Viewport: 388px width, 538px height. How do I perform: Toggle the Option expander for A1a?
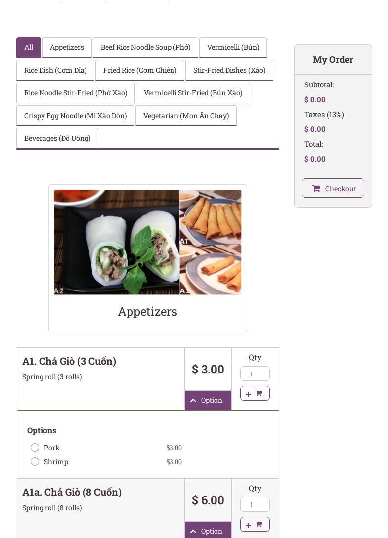[x=208, y=531]
